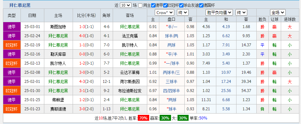The height and width of the screenshot is (124, 301).
Task: Click the handicap *半/一 cell
Action: (x=172, y=27)
